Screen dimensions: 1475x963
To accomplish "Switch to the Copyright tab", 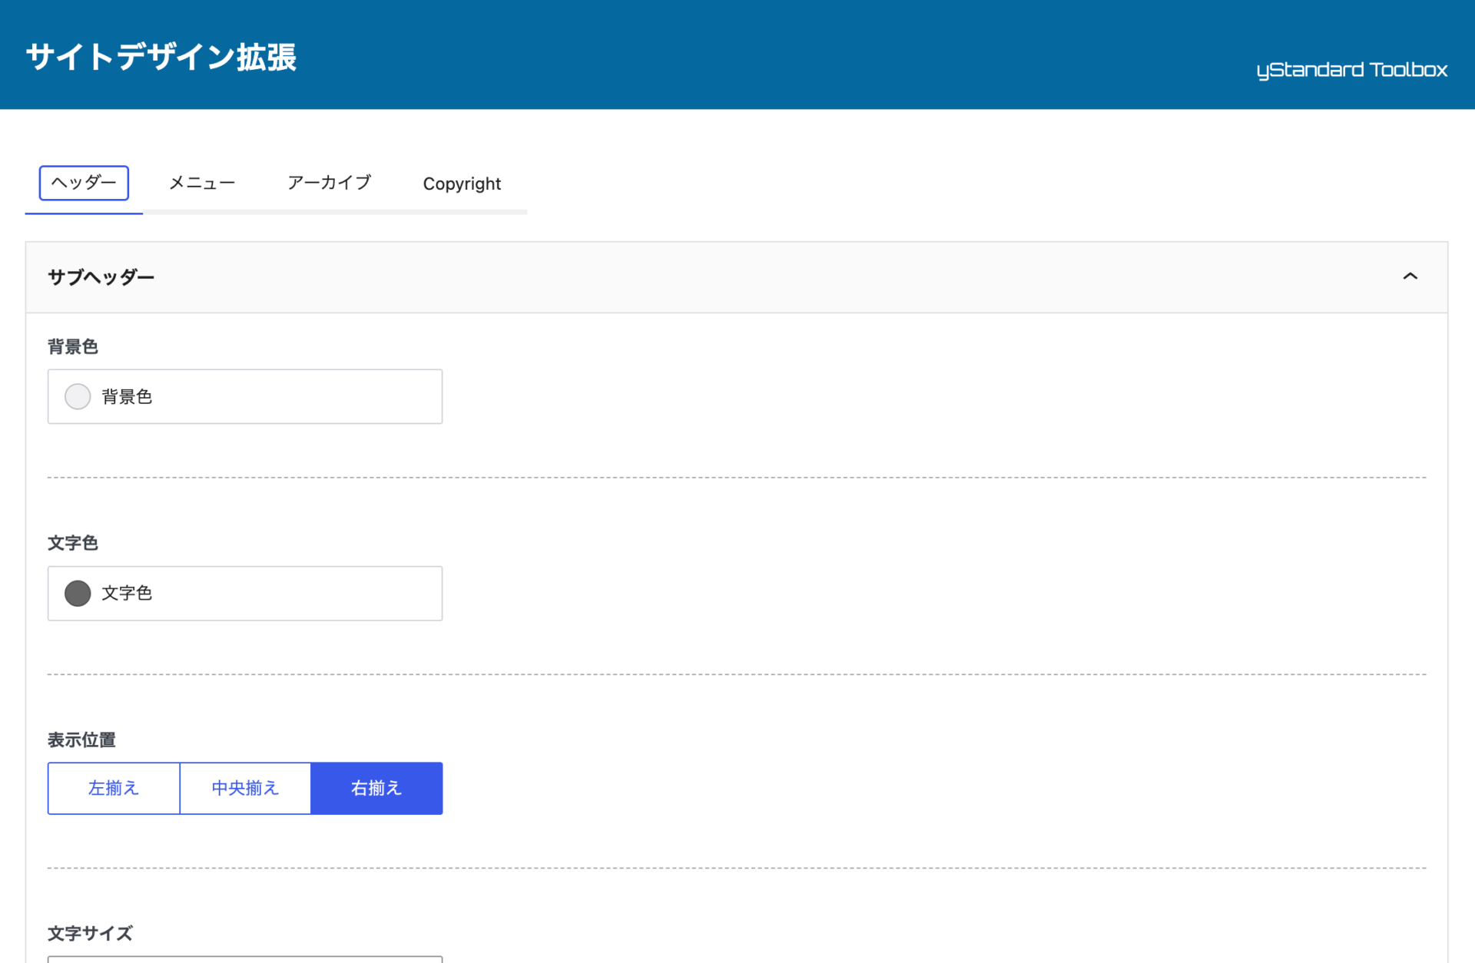I will point(462,184).
